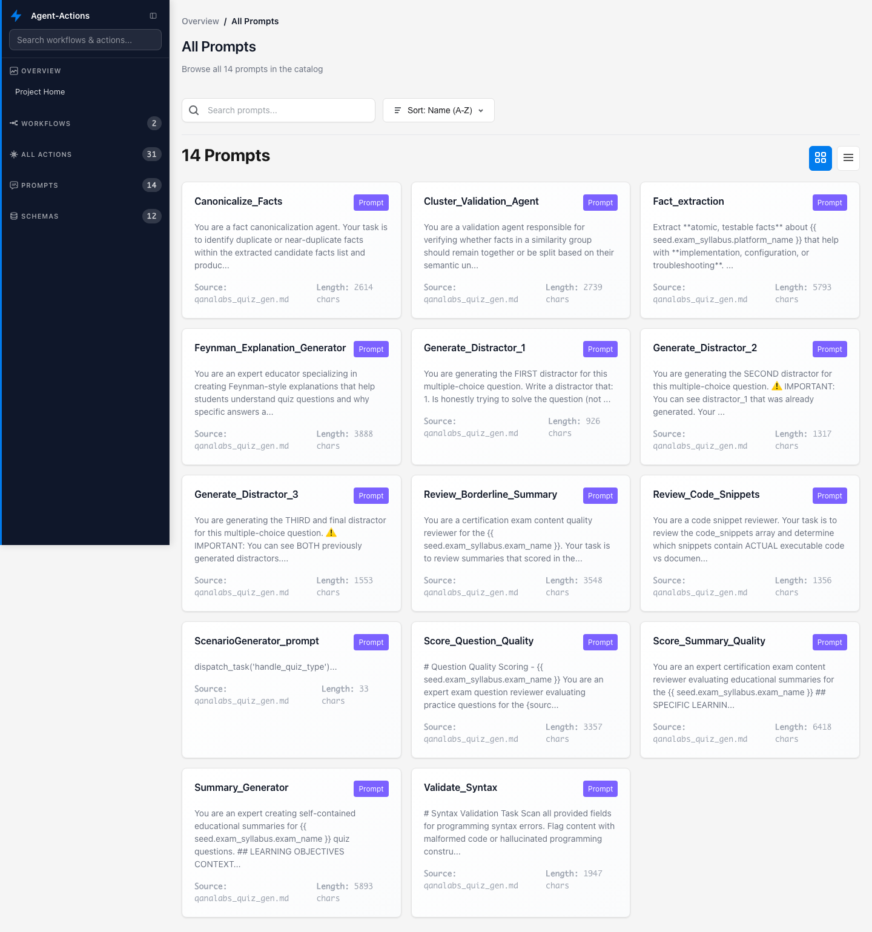The height and width of the screenshot is (932, 872).
Task: Switch to grid view layout
Action: pyautogui.click(x=821, y=158)
